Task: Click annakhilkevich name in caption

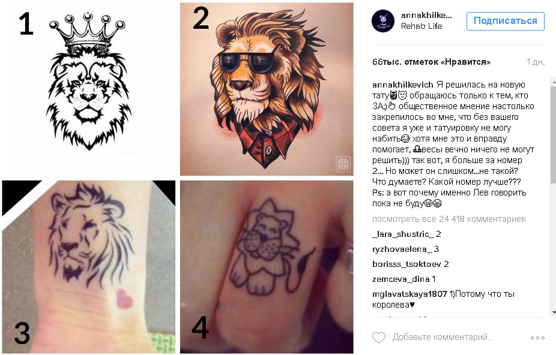Action: 402,85
